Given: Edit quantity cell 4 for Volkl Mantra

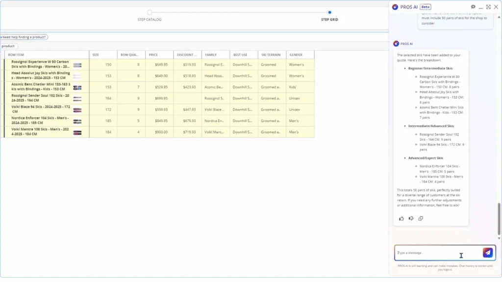Looking at the screenshot, I should pyautogui.click(x=131, y=132).
